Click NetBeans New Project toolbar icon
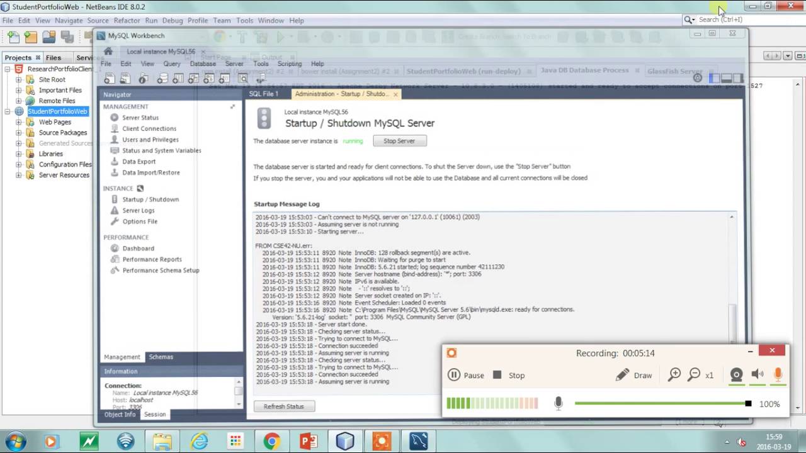Viewport: 806px width, 453px height. (30, 37)
